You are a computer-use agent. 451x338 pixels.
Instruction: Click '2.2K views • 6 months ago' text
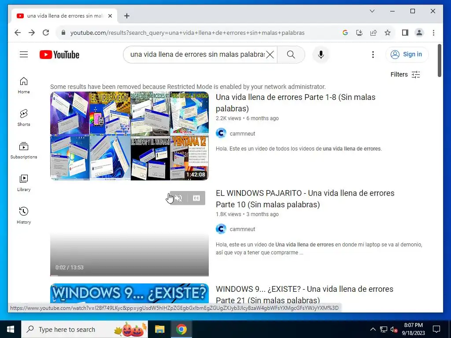[247, 118]
